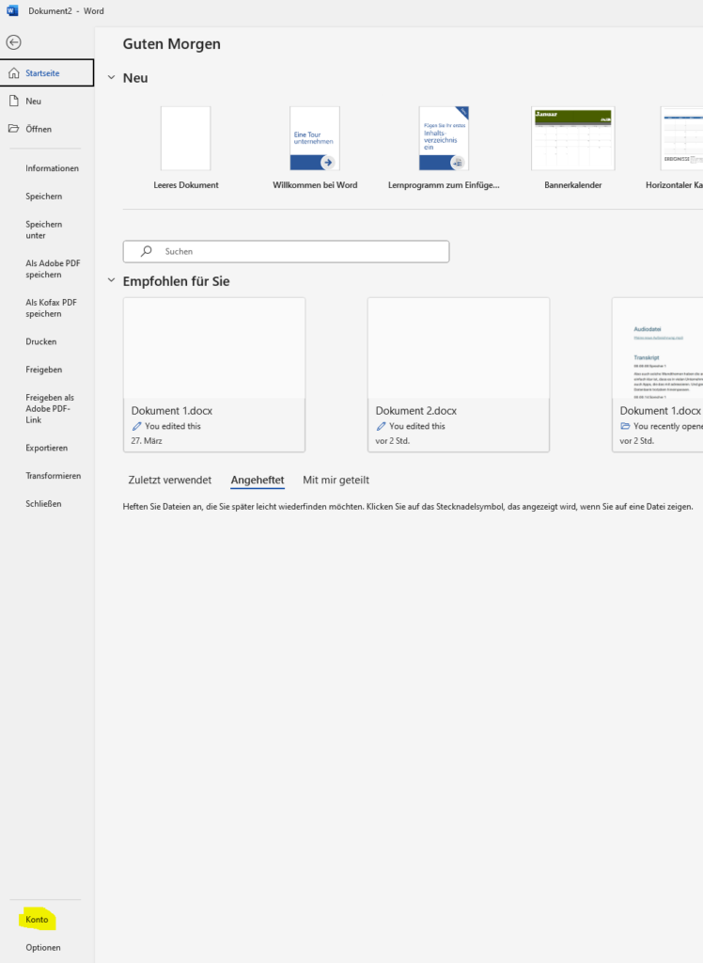Open the Neu menu entry in the sidebar
This screenshot has height=963, width=703.
pos(47,101)
